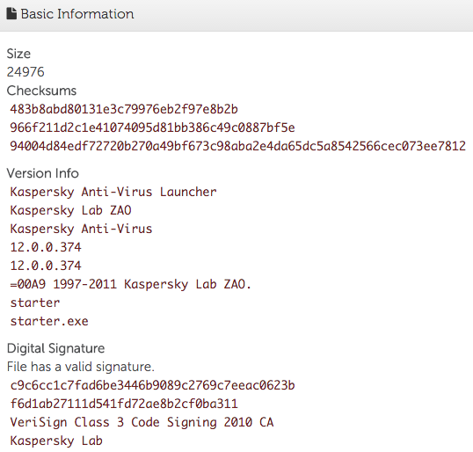Click the Basic Information file icon

11,13
